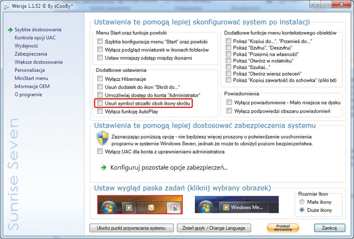This screenshot has width=354, height=239.
Task: Open O programie section
Action: point(28,95)
